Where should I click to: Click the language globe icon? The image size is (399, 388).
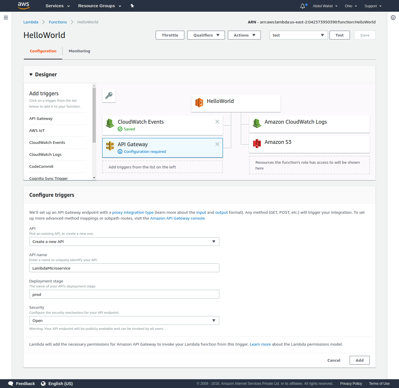click(43, 384)
